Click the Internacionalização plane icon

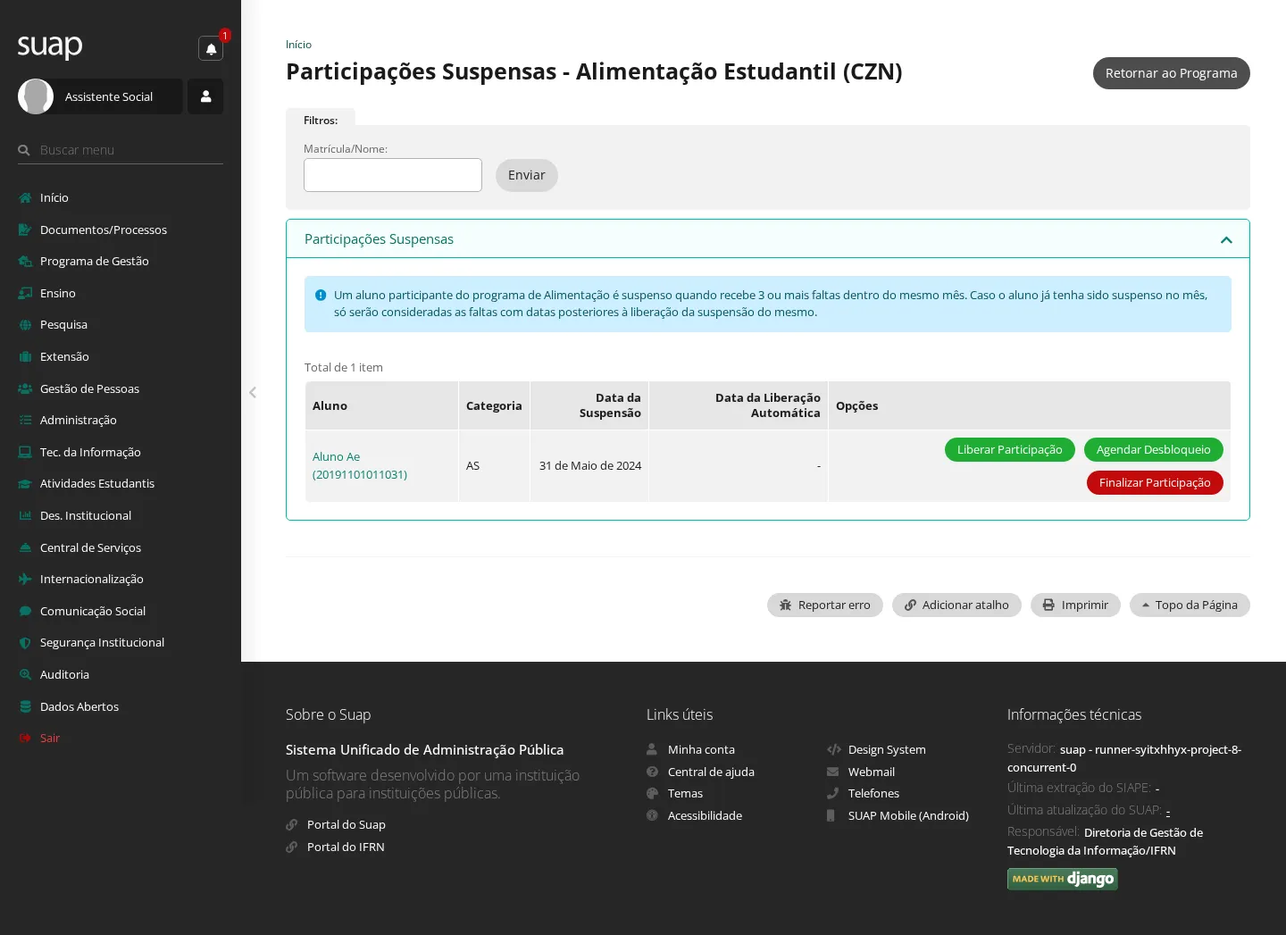pos(25,579)
